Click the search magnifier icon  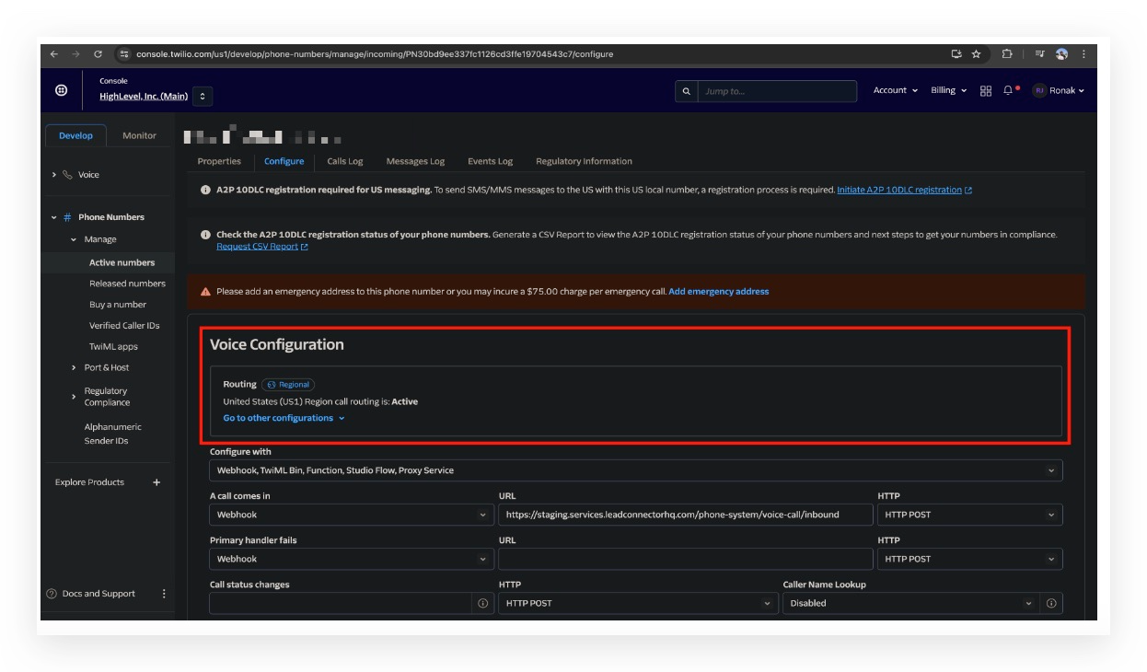686,91
